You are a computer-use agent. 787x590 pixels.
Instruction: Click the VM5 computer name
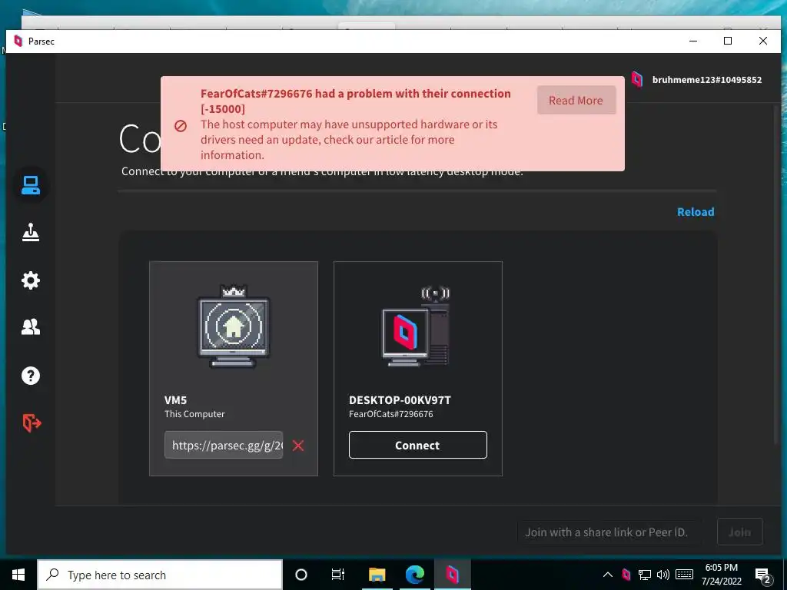[x=176, y=400]
